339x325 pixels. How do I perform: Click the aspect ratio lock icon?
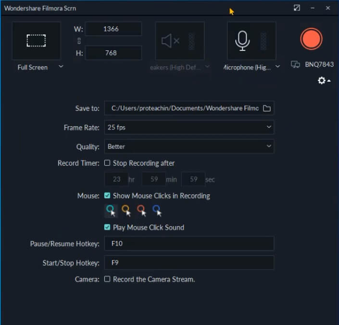coord(79,41)
